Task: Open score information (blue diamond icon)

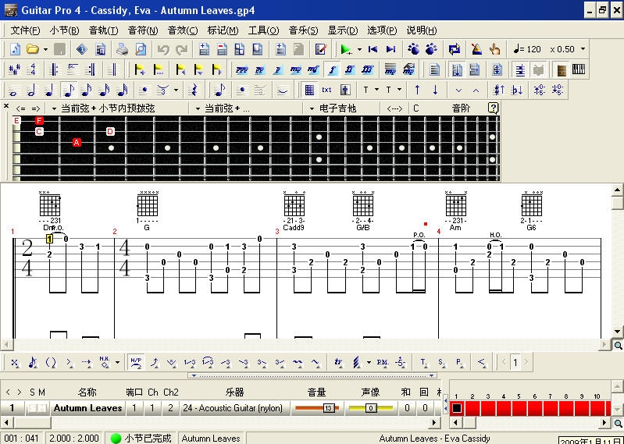Action: [81, 49]
